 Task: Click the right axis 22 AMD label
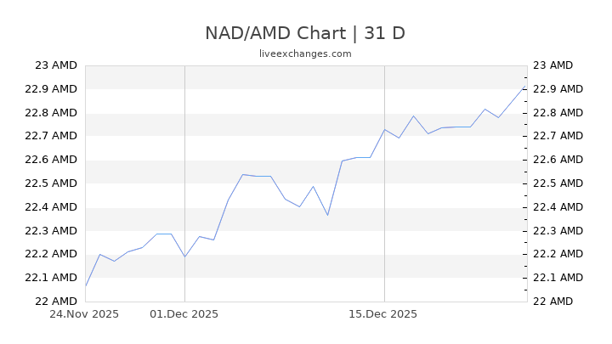552,301
